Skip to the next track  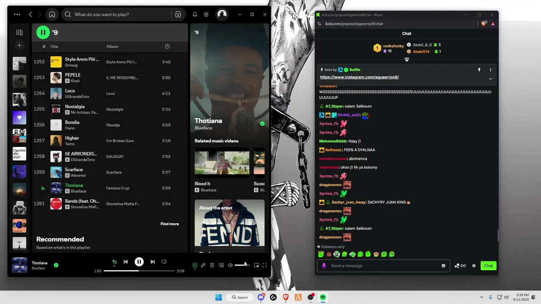153,262
